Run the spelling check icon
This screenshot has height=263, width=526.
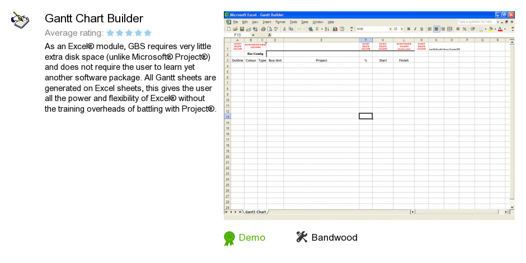pyautogui.click(x=276, y=29)
